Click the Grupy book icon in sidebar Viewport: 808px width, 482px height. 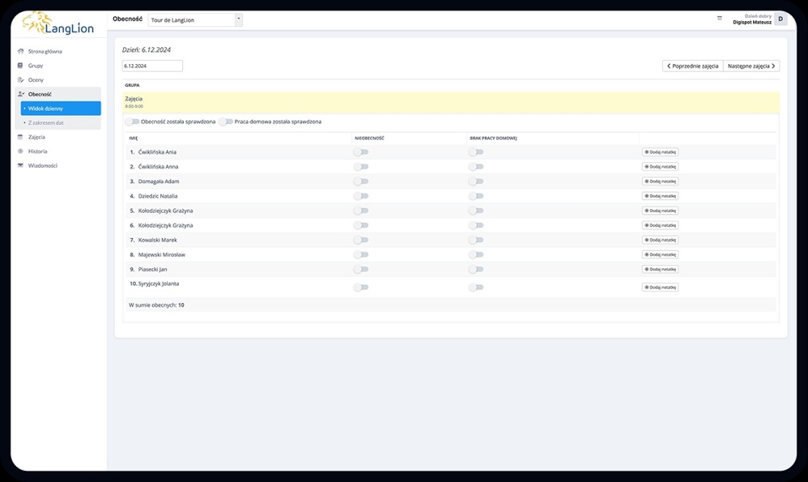[x=20, y=66]
